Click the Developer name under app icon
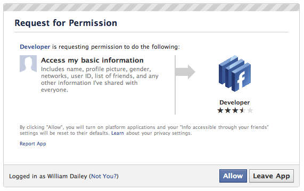The width and height of the screenshot is (304, 191). [235, 102]
